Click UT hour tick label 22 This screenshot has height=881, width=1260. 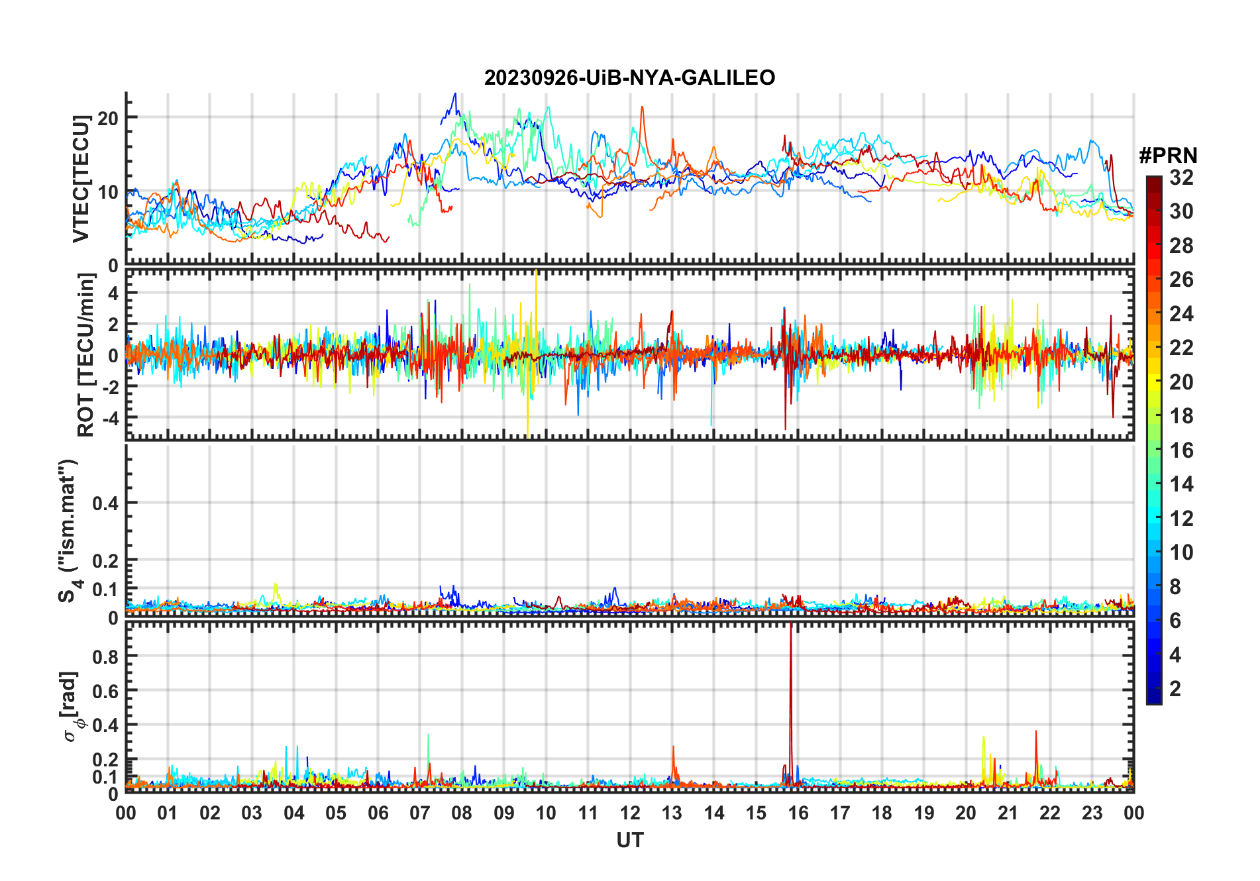pos(1050,813)
